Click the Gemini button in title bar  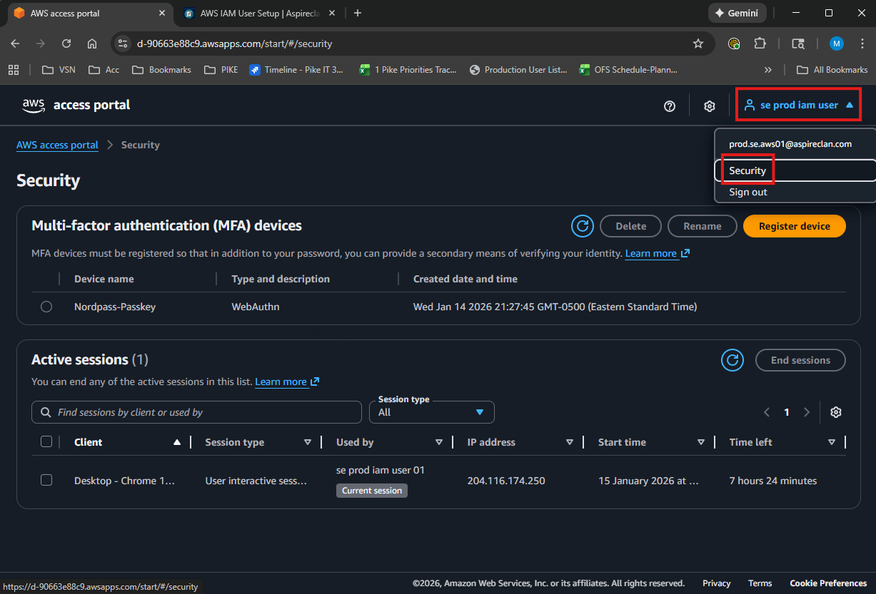point(737,13)
